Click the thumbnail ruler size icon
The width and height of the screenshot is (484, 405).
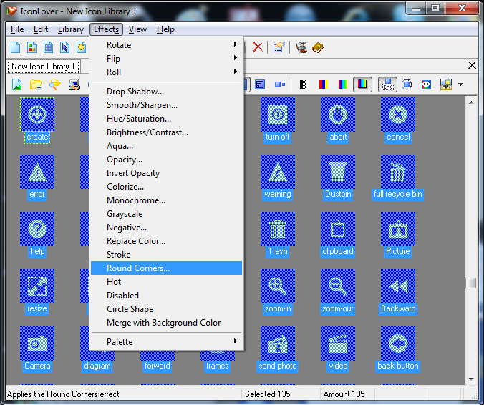coord(446,84)
